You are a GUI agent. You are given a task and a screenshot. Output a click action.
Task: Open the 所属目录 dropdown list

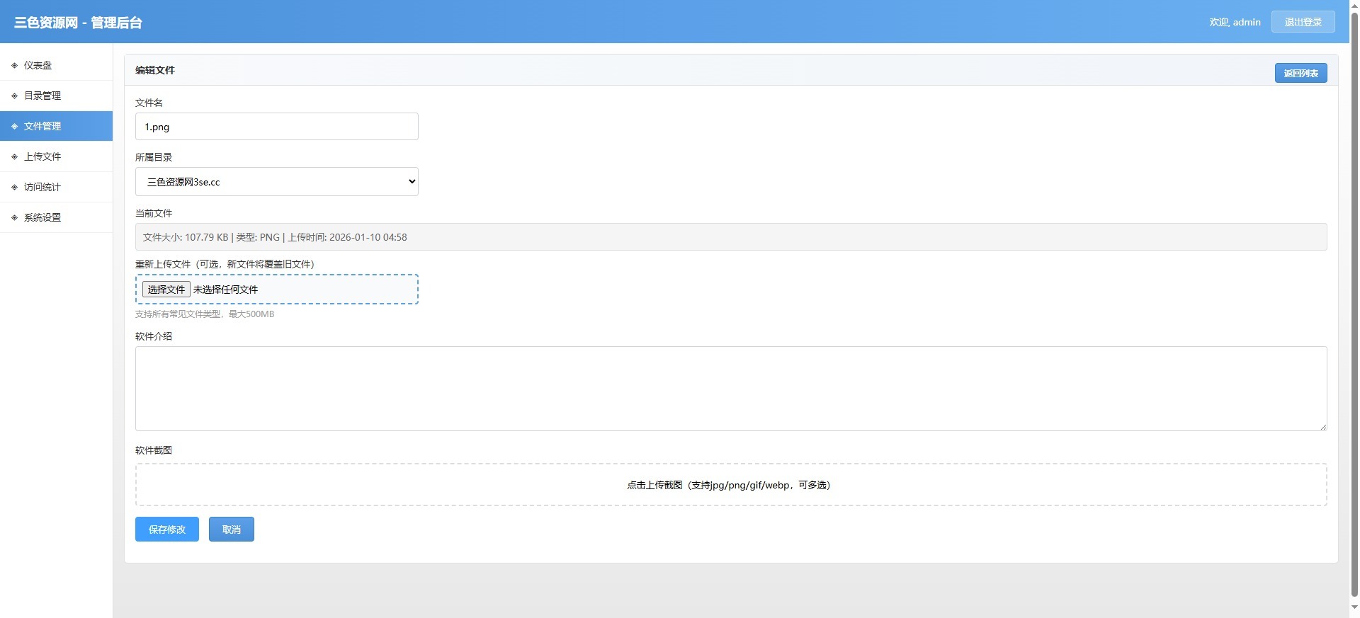coord(276,182)
